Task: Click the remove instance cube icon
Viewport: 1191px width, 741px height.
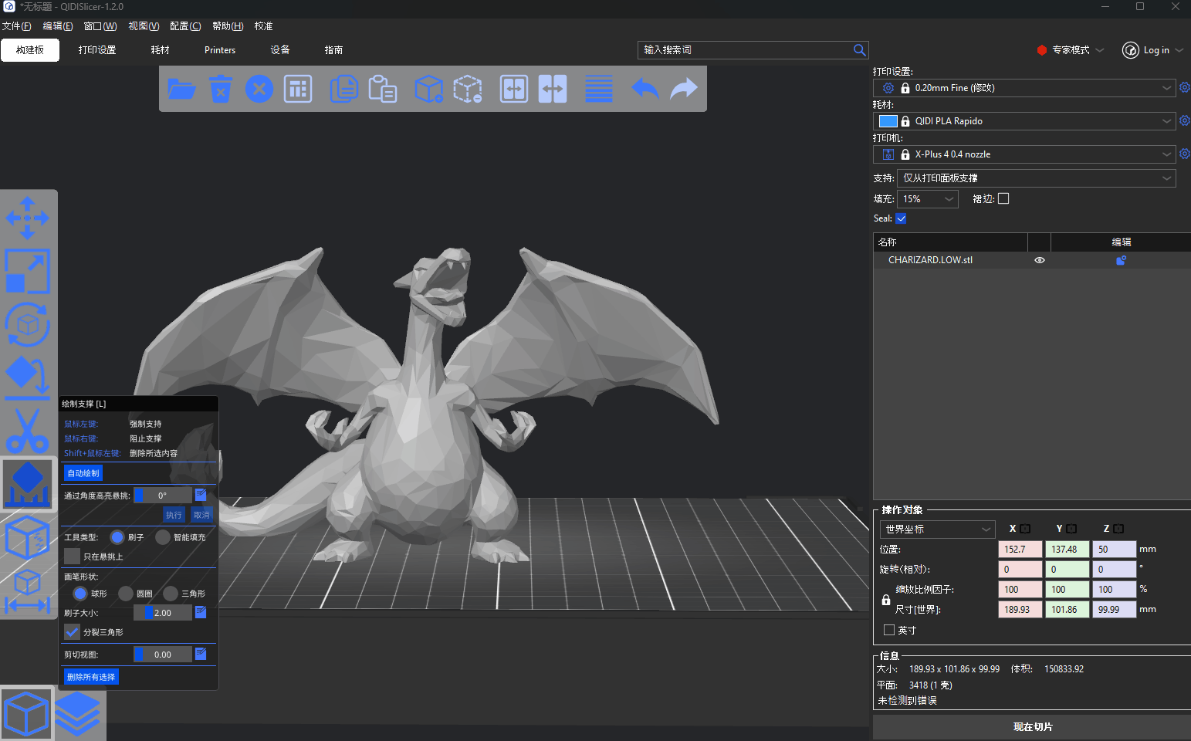Action: pyautogui.click(x=467, y=89)
